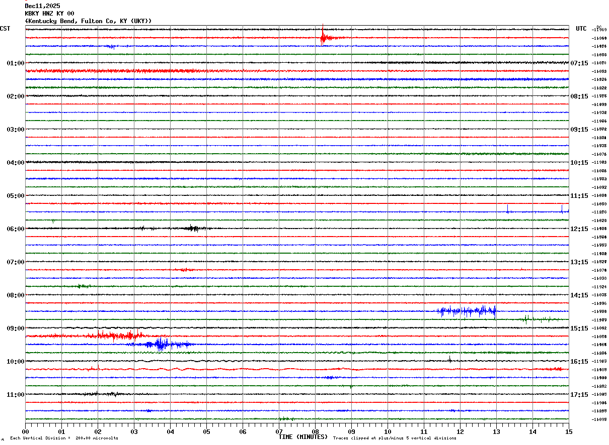Select the 02:00 CST time label
Image resolution: width=609 pixels, height=445 pixels.
[16, 96]
